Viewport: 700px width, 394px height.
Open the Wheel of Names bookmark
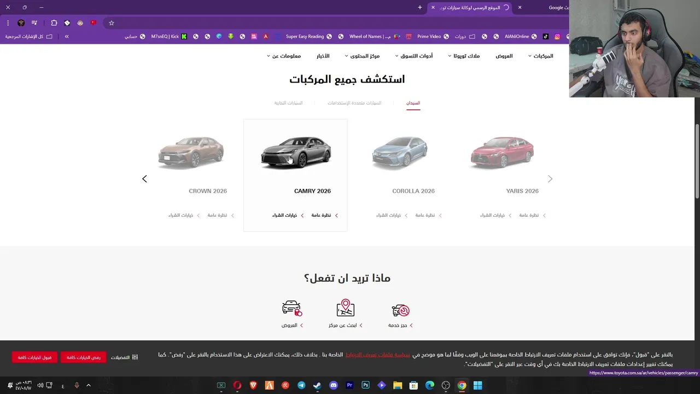pyautogui.click(x=375, y=37)
